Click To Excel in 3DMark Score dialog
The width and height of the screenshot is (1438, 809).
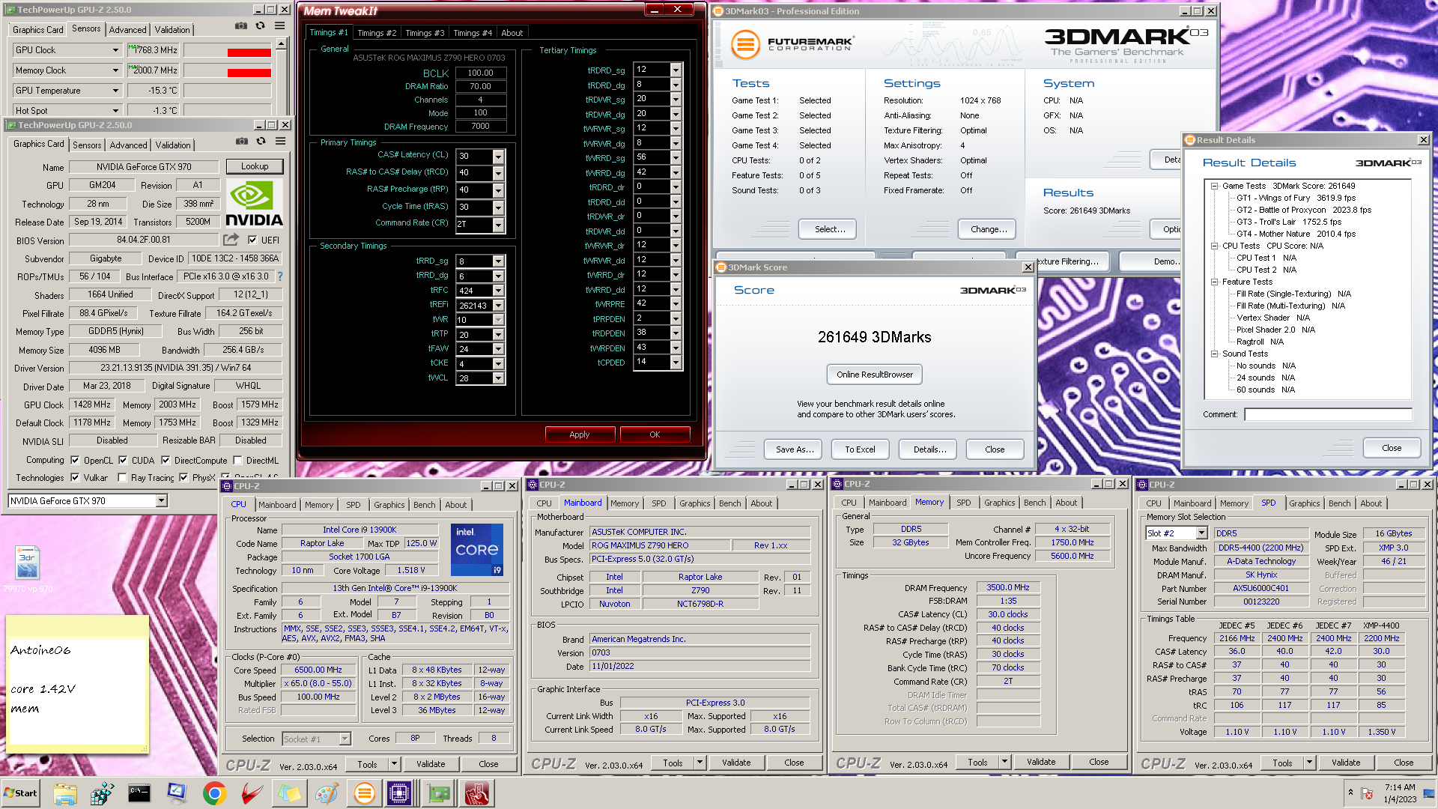point(860,449)
